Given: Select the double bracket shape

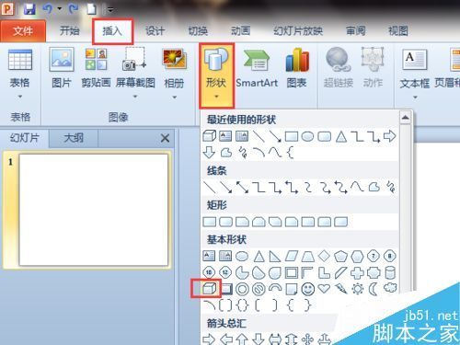Looking at the screenshot, I should click(x=225, y=305).
